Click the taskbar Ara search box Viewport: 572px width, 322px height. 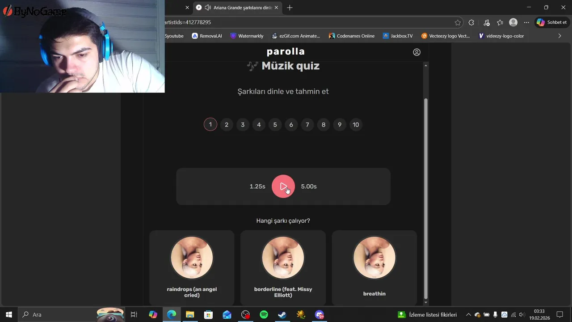(x=71, y=314)
